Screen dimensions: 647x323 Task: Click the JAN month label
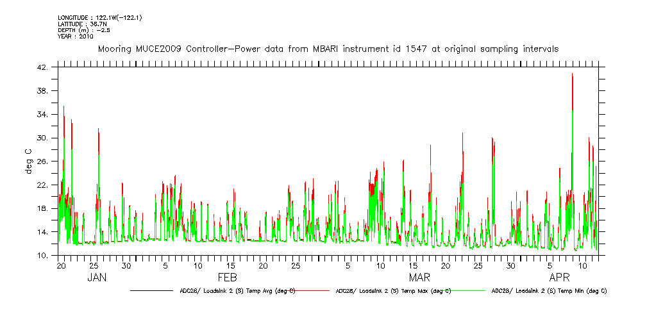coord(97,277)
